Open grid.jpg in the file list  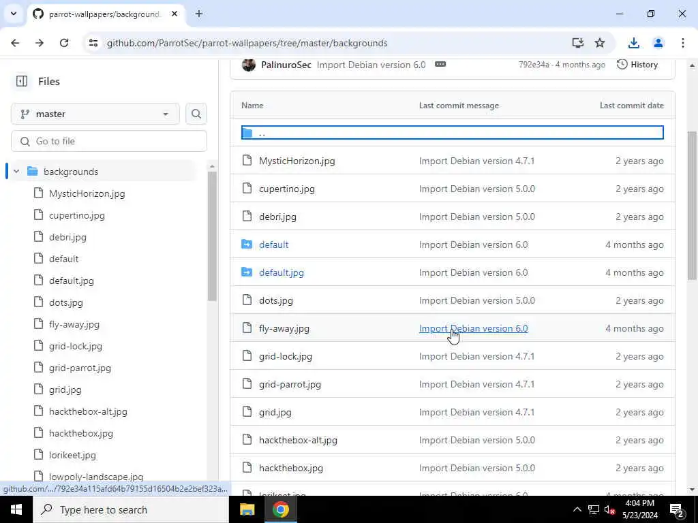click(275, 412)
